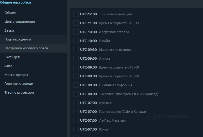Enable the Аляска timezone checkbox
This screenshot has height=137, width=203.
click(76, 58)
